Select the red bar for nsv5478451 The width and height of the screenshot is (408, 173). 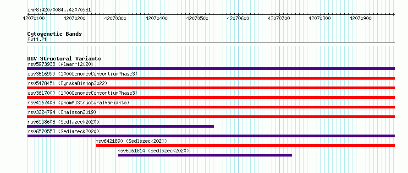click(x=211, y=88)
